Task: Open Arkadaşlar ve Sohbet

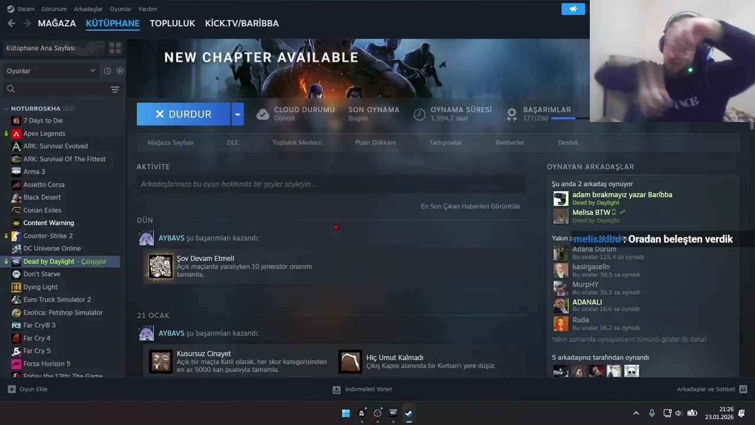Action: coord(712,389)
